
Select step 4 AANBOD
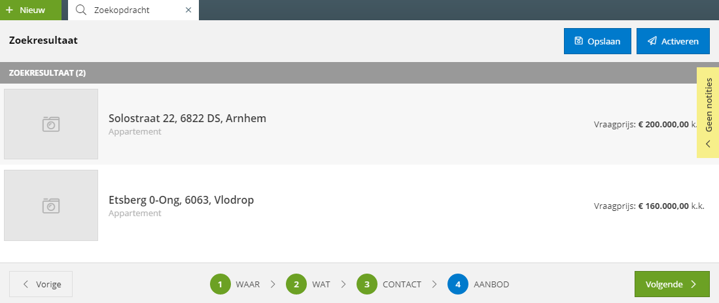[478, 284]
